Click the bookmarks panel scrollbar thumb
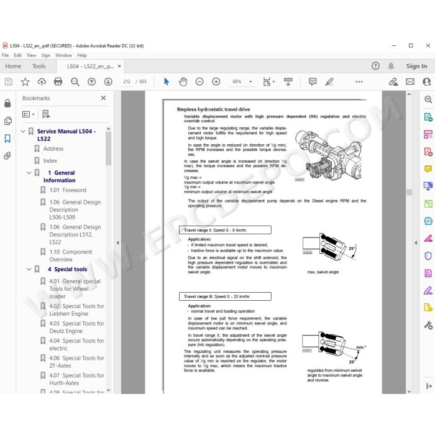The height and width of the screenshot is (435, 435). coord(109,149)
